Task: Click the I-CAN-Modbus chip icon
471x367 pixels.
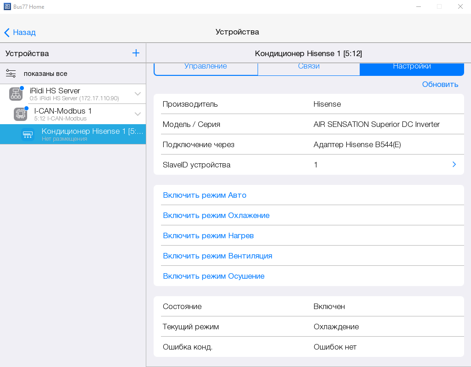Action: click(20, 114)
